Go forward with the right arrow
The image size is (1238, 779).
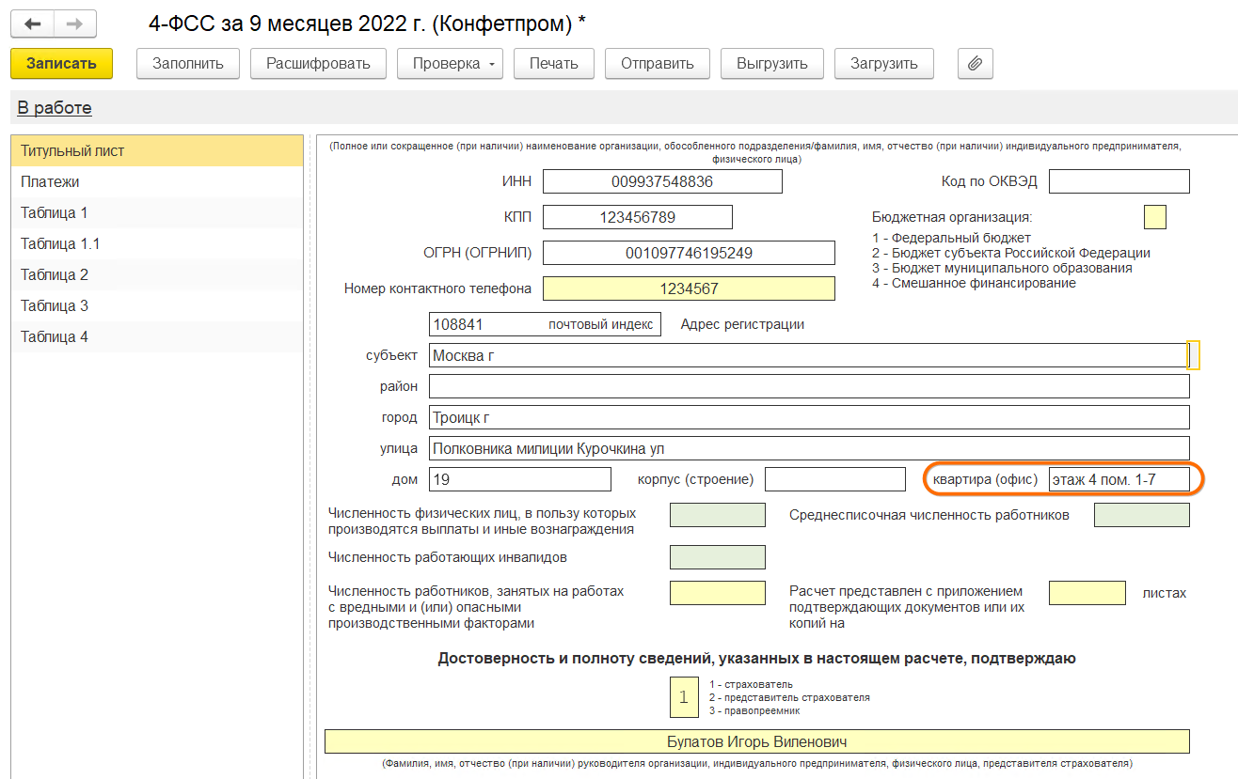pyautogui.click(x=74, y=24)
